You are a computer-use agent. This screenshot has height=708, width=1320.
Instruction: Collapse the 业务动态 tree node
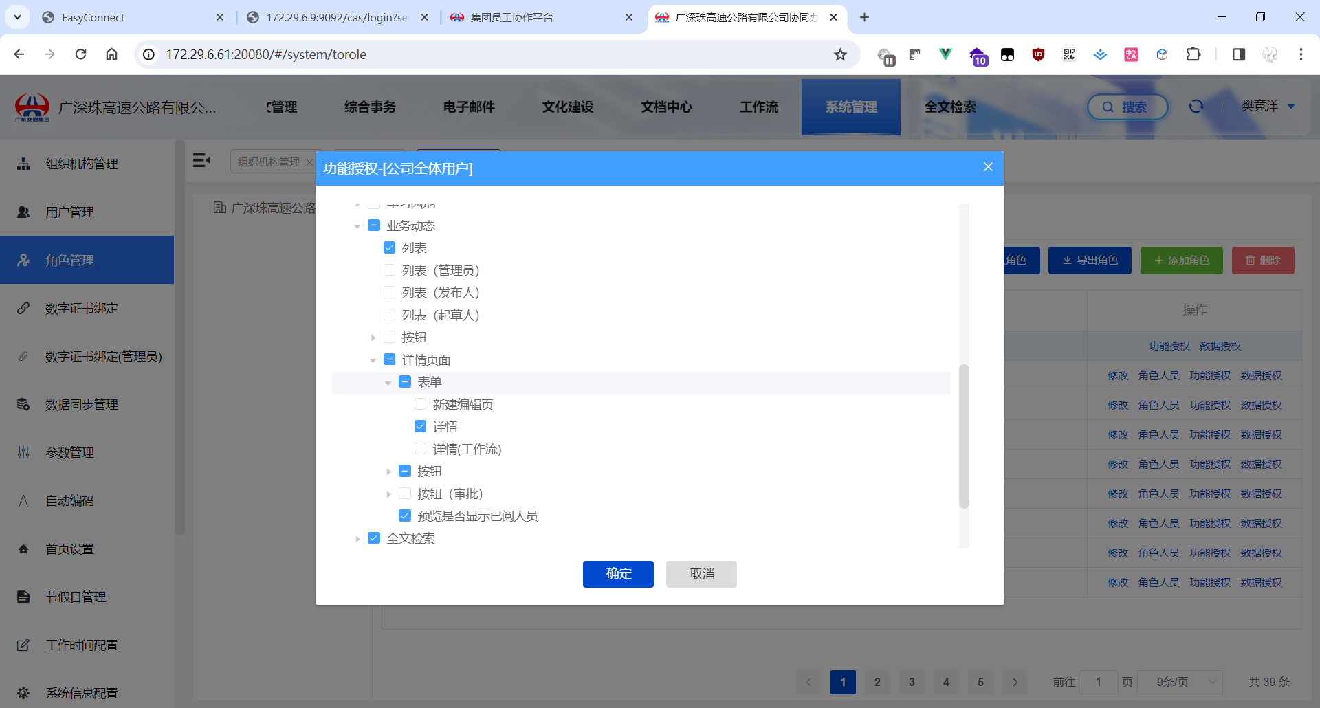(357, 226)
